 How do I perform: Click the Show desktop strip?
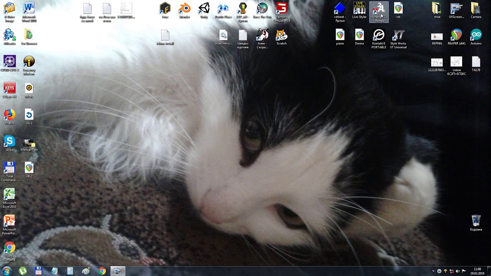click(489, 271)
